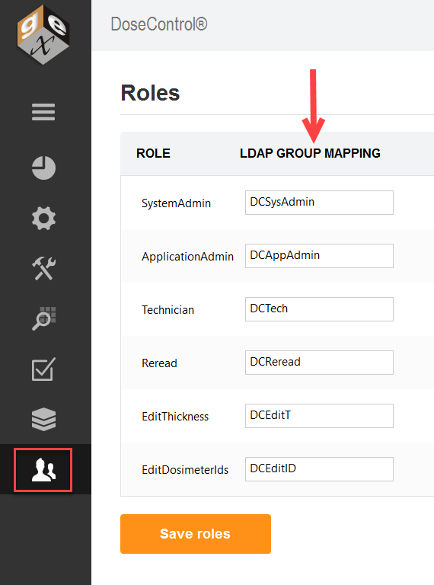434x585 pixels.
Task: Open settings gear in sidebar
Action: [43, 218]
